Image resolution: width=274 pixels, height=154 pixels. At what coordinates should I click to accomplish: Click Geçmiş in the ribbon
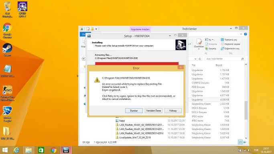(x=211, y=49)
